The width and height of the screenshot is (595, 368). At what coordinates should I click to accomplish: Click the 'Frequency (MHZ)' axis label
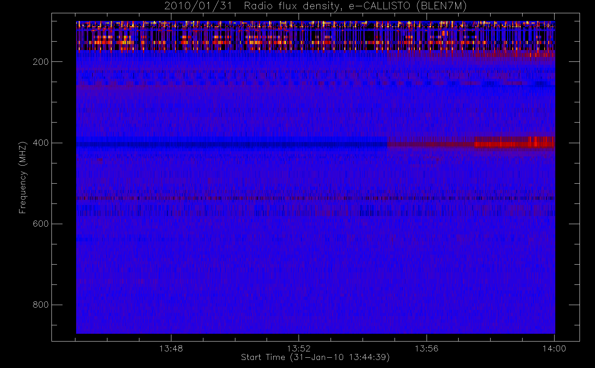pos(23,177)
